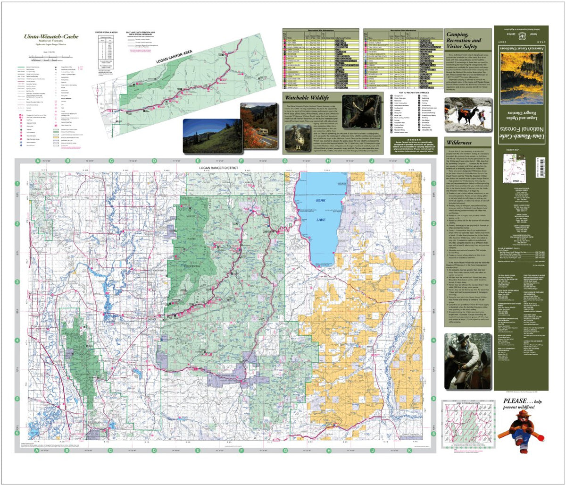The image size is (566, 486).
Task: Toggle the Snowmobiling symbol visibility
Action: 419,111
